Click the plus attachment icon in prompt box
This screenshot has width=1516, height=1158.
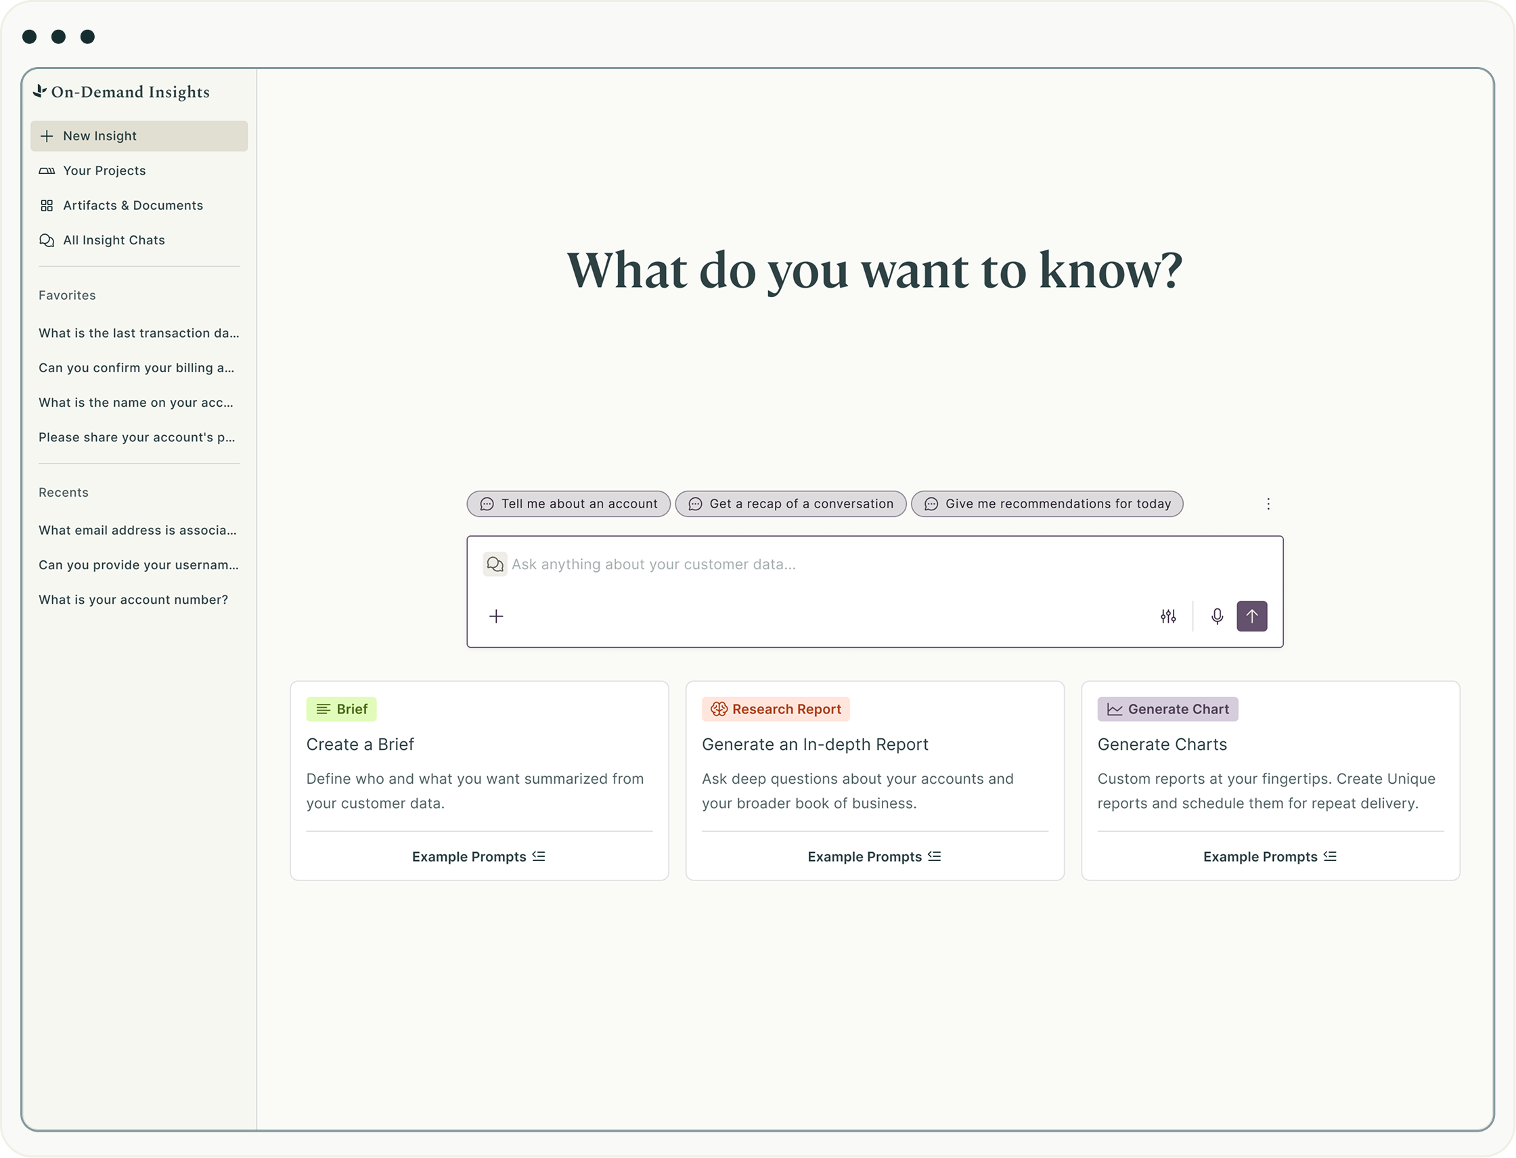coord(496,616)
